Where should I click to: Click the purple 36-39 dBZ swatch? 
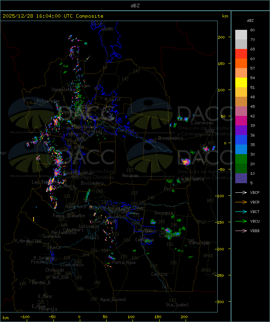point(241,130)
